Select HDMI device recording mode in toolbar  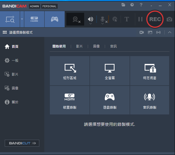(34, 19)
